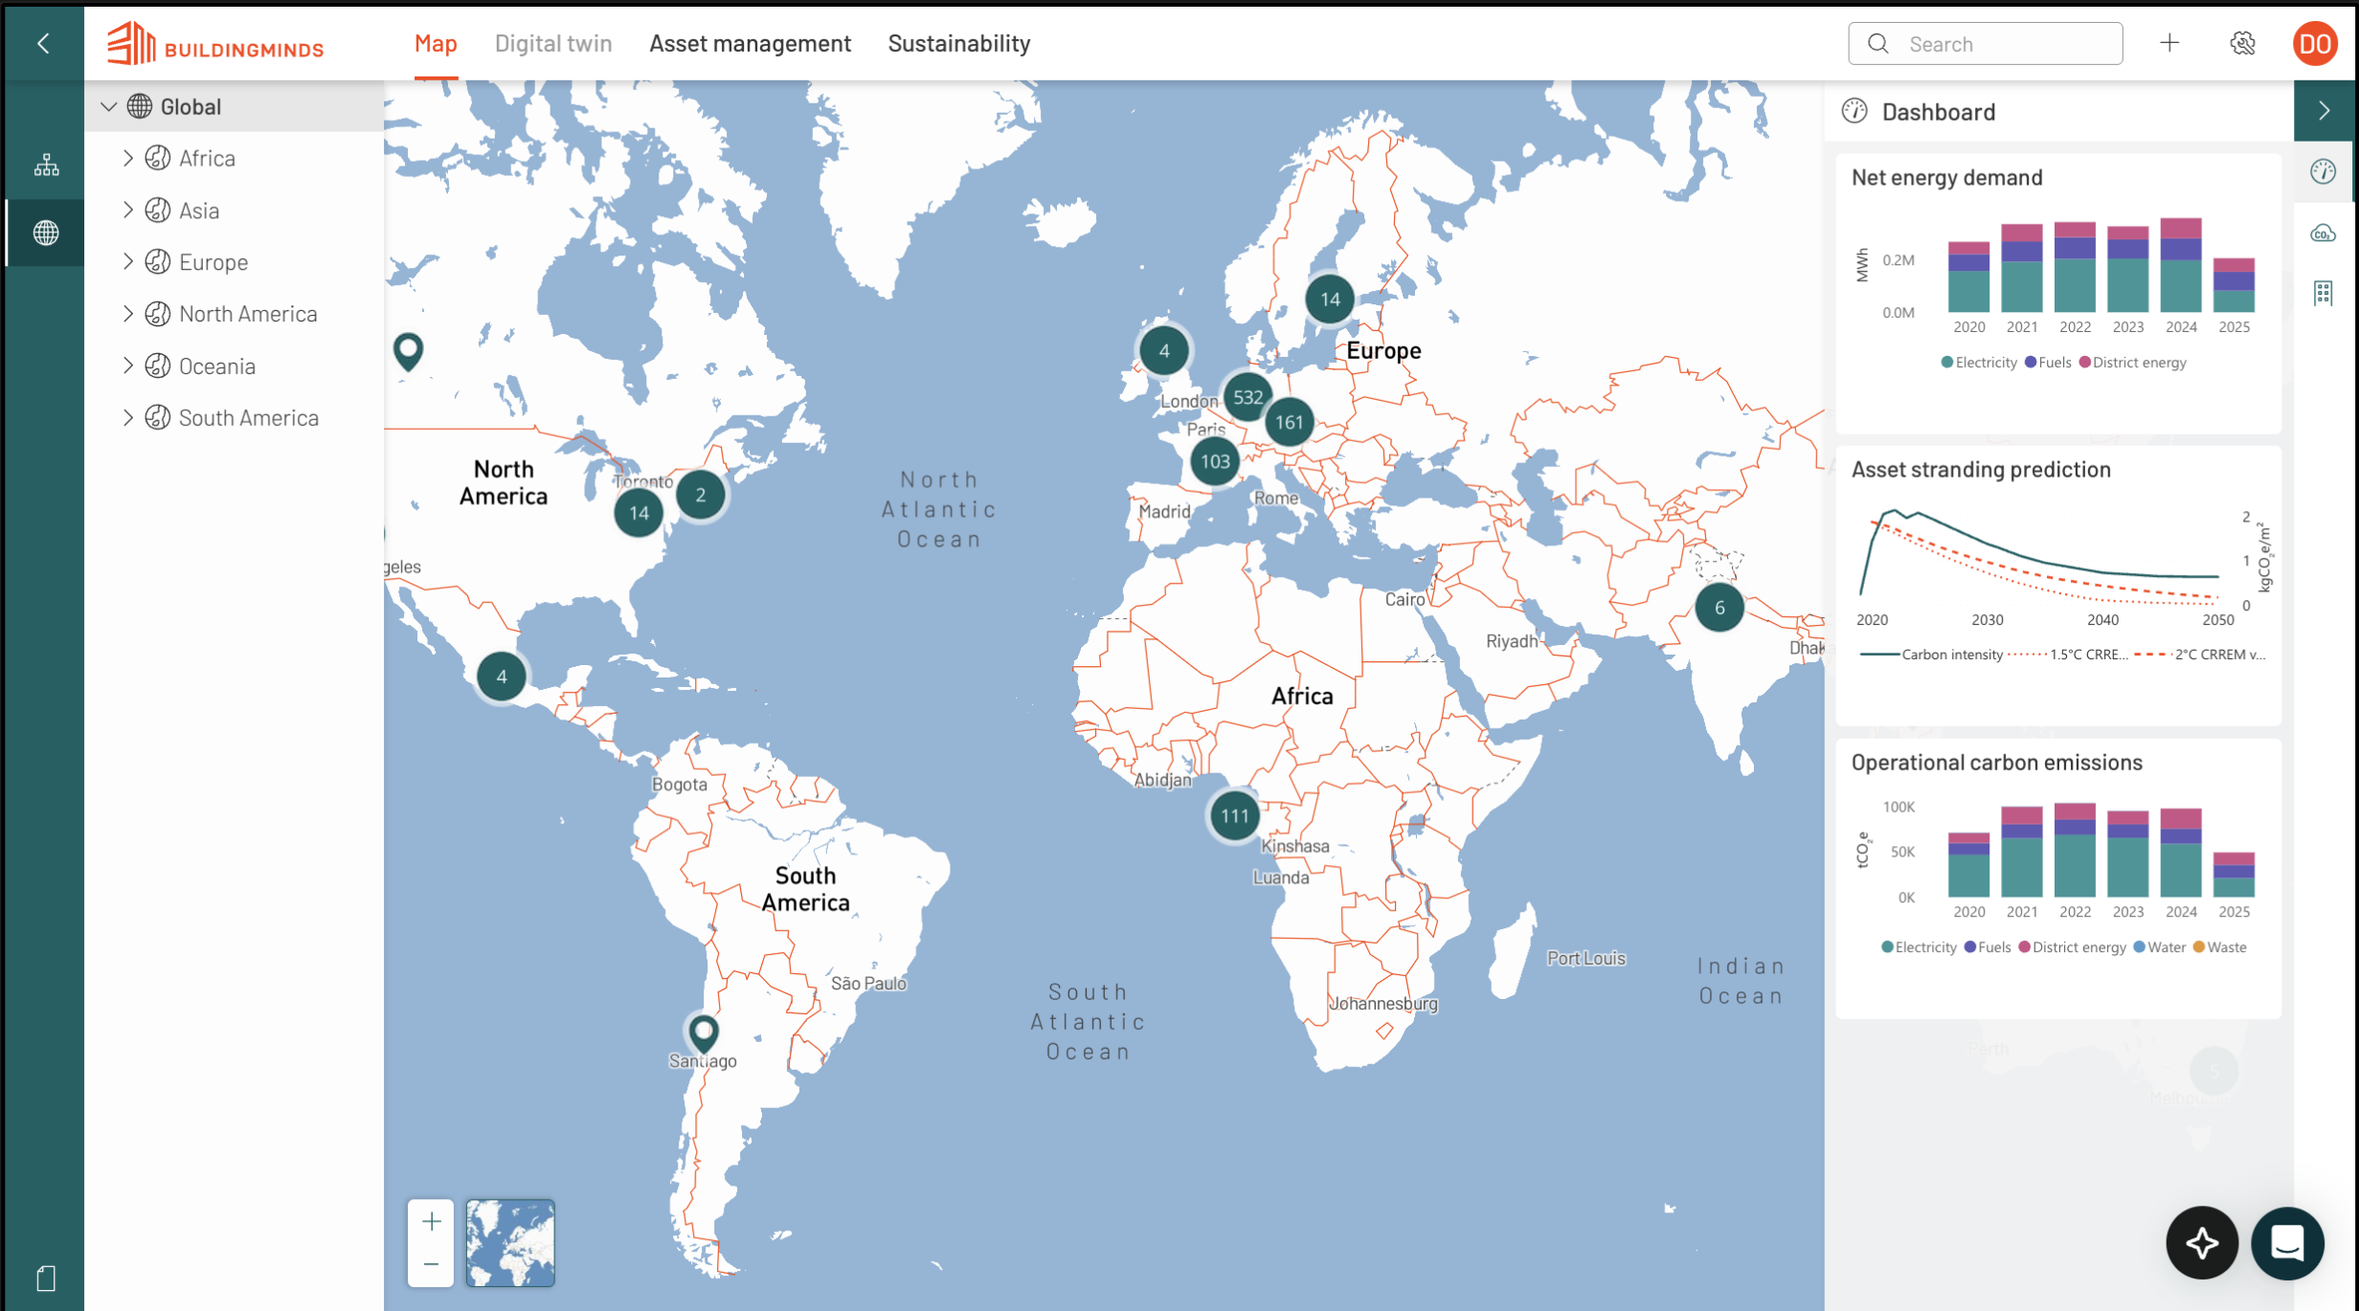2359x1311 pixels.
Task: Open the DO user avatar menu
Action: coord(2315,44)
